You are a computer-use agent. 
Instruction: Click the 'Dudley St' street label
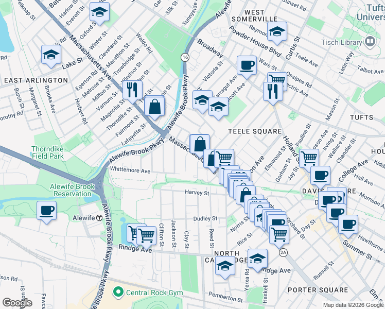click(205, 218)
